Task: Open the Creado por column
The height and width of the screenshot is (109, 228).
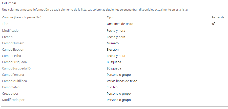Action: [10, 94]
